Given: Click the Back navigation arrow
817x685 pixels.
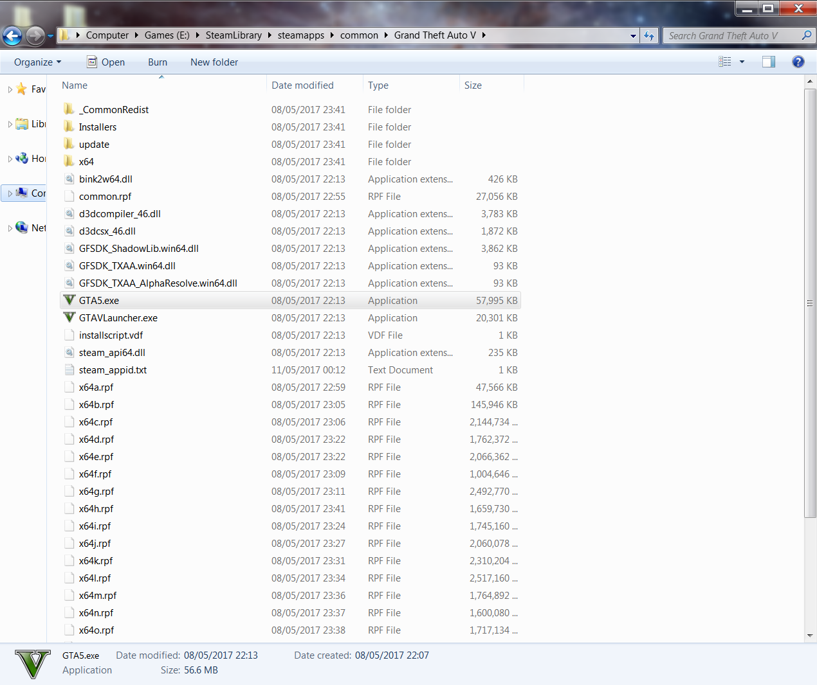Looking at the screenshot, I should (12, 36).
